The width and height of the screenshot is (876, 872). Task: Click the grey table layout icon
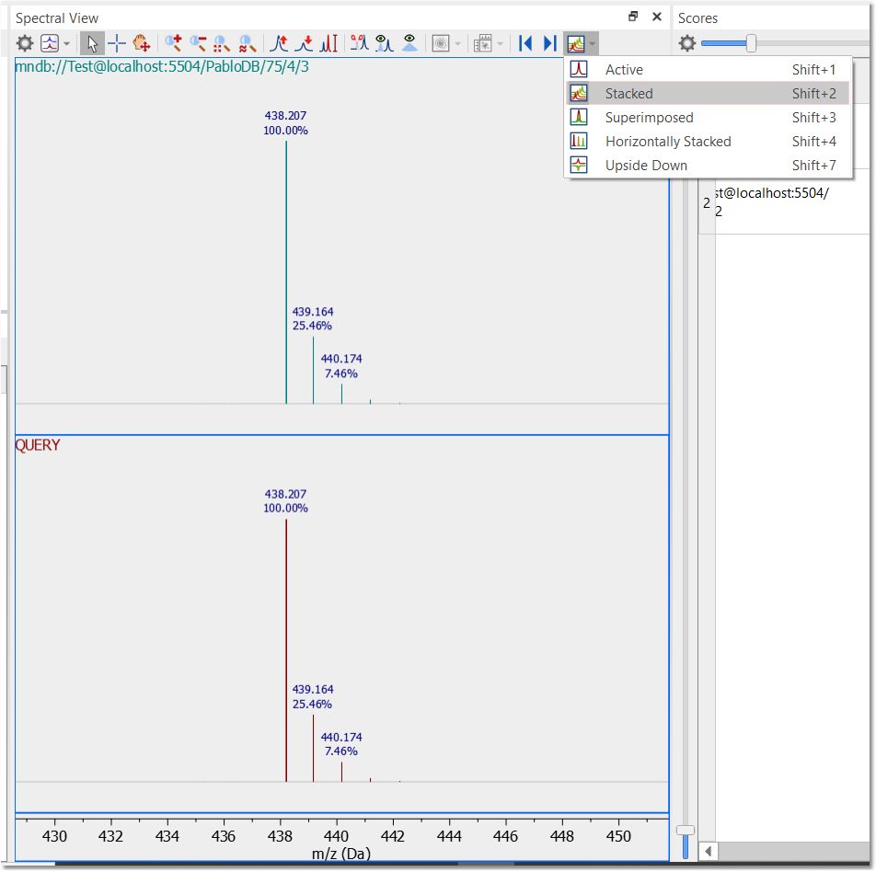click(483, 43)
